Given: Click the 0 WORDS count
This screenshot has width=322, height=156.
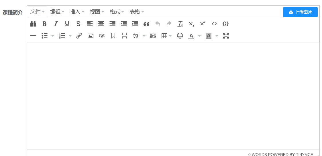Looking at the screenshot, I should click(x=258, y=154).
